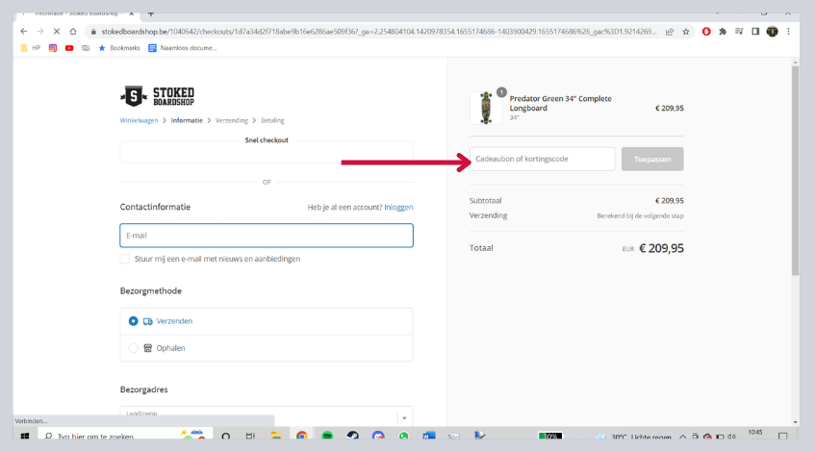Click the Inloggen link
Image resolution: width=815 pixels, height=452 pixels.
(398, 207)
